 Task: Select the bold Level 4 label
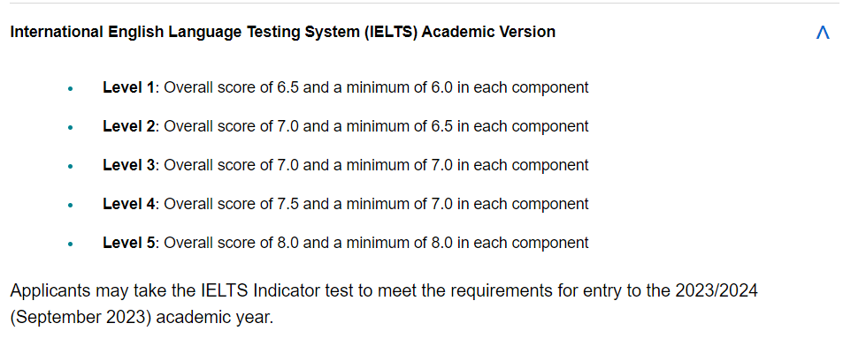tap(128, 204)
